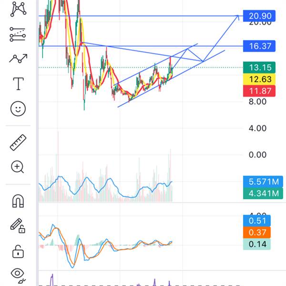Toggle magnet mode snapping
This screenshot has width=286, height=286.
point(18,201)
